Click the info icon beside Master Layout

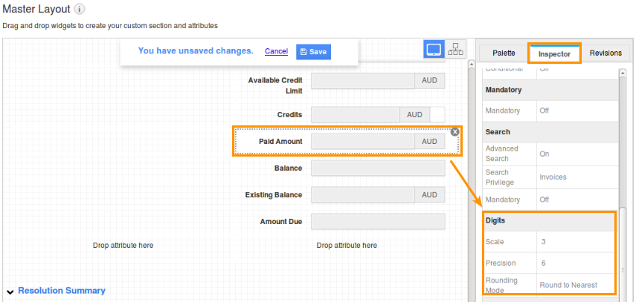[x=80, y=10]
